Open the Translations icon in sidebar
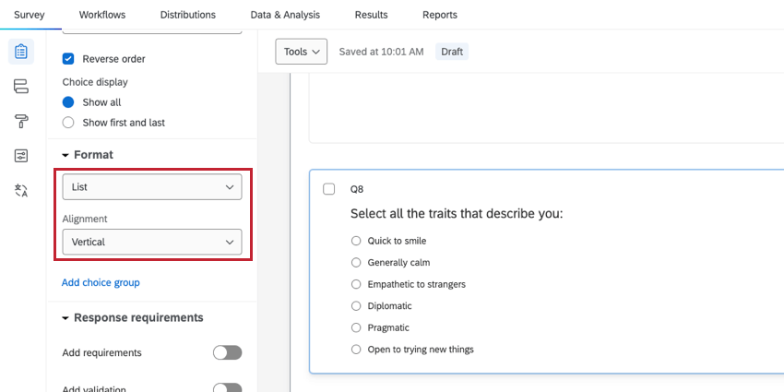 pyautogui.click(x=21, y=191)
